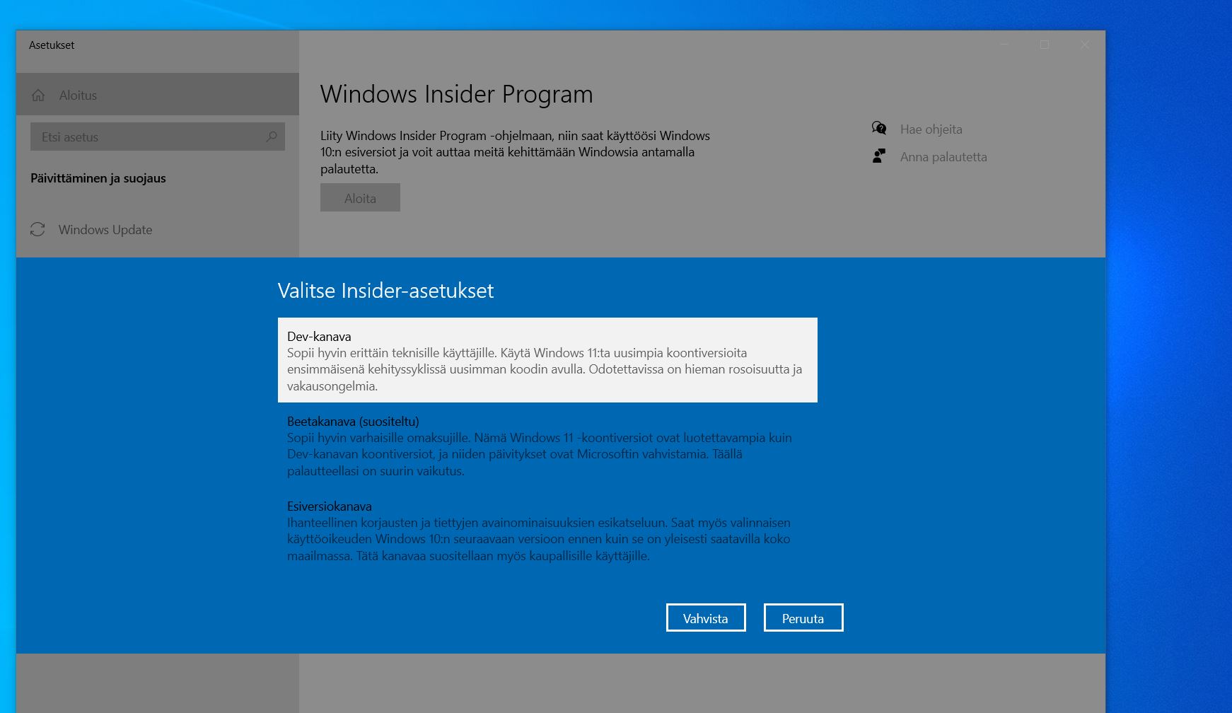This screenshot has height=713, width=1232.
Task: Select the Dev-kanava channel option
Action: [x=547, y=360]
